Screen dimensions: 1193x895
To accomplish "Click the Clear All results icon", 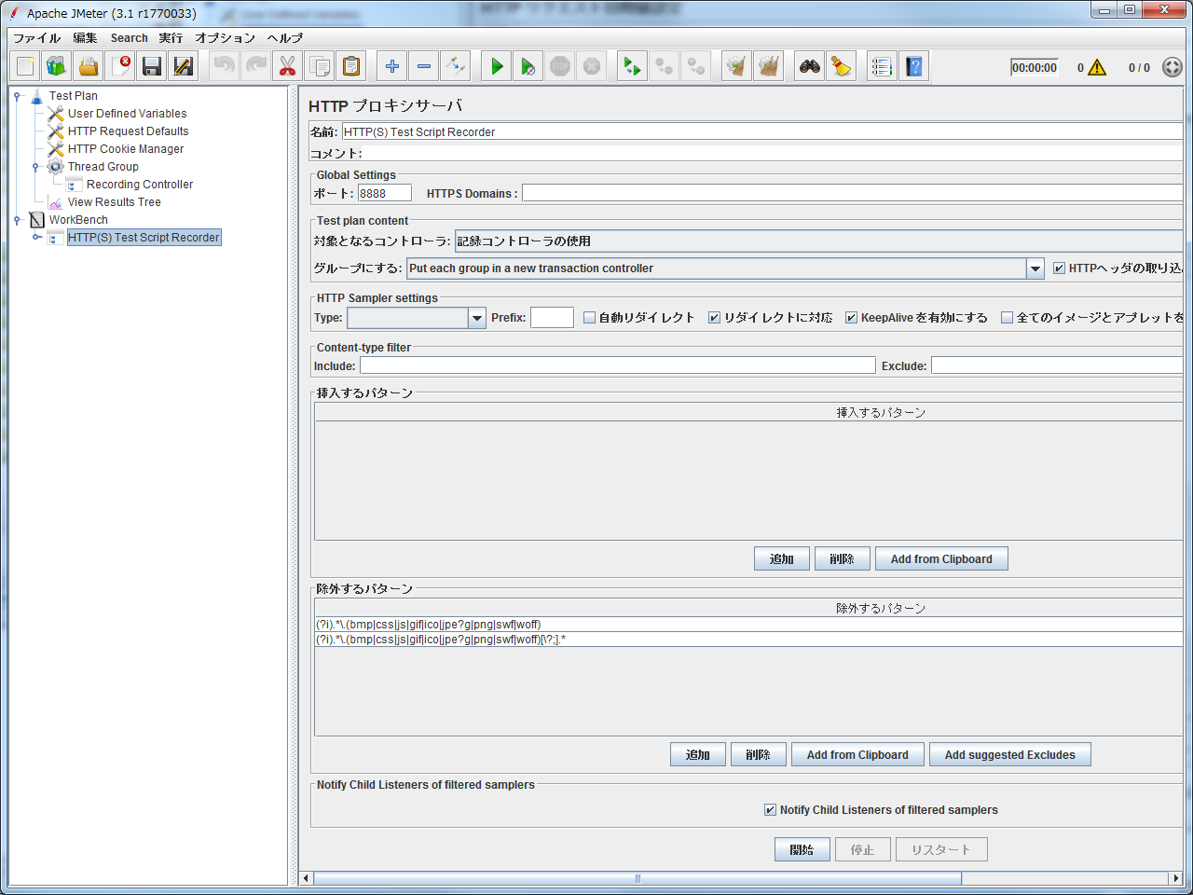I will point(769,66).
